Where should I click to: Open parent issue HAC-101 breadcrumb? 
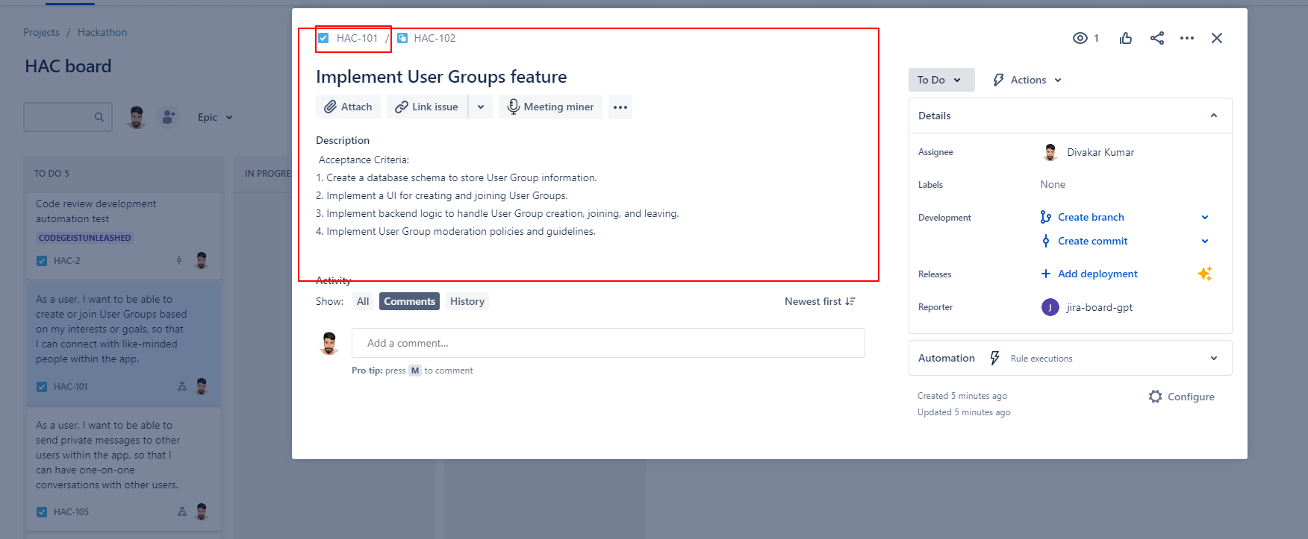[357, 38]
